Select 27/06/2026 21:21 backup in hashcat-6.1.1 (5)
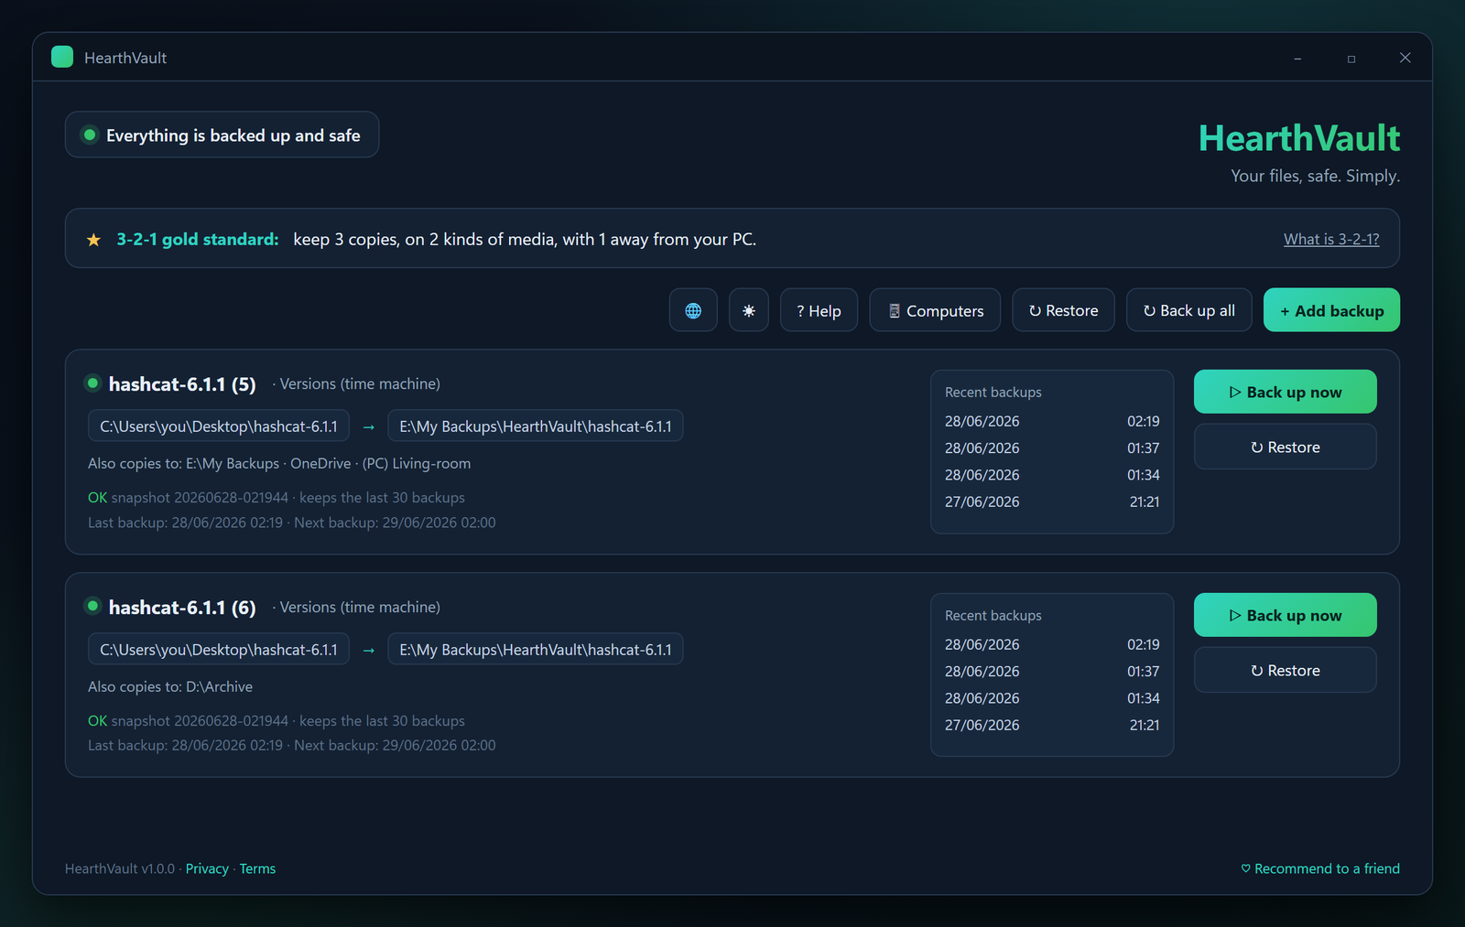Image resolution: width=1465 pixels, height=927 pixels. 1052,501
